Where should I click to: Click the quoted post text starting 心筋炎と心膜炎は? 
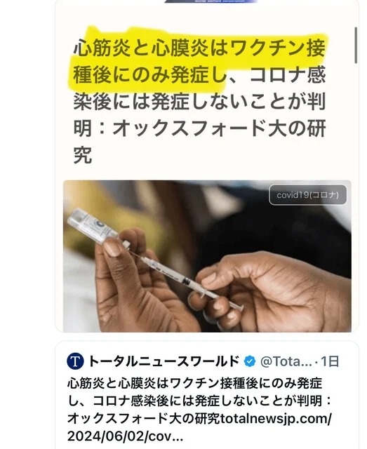195,383
